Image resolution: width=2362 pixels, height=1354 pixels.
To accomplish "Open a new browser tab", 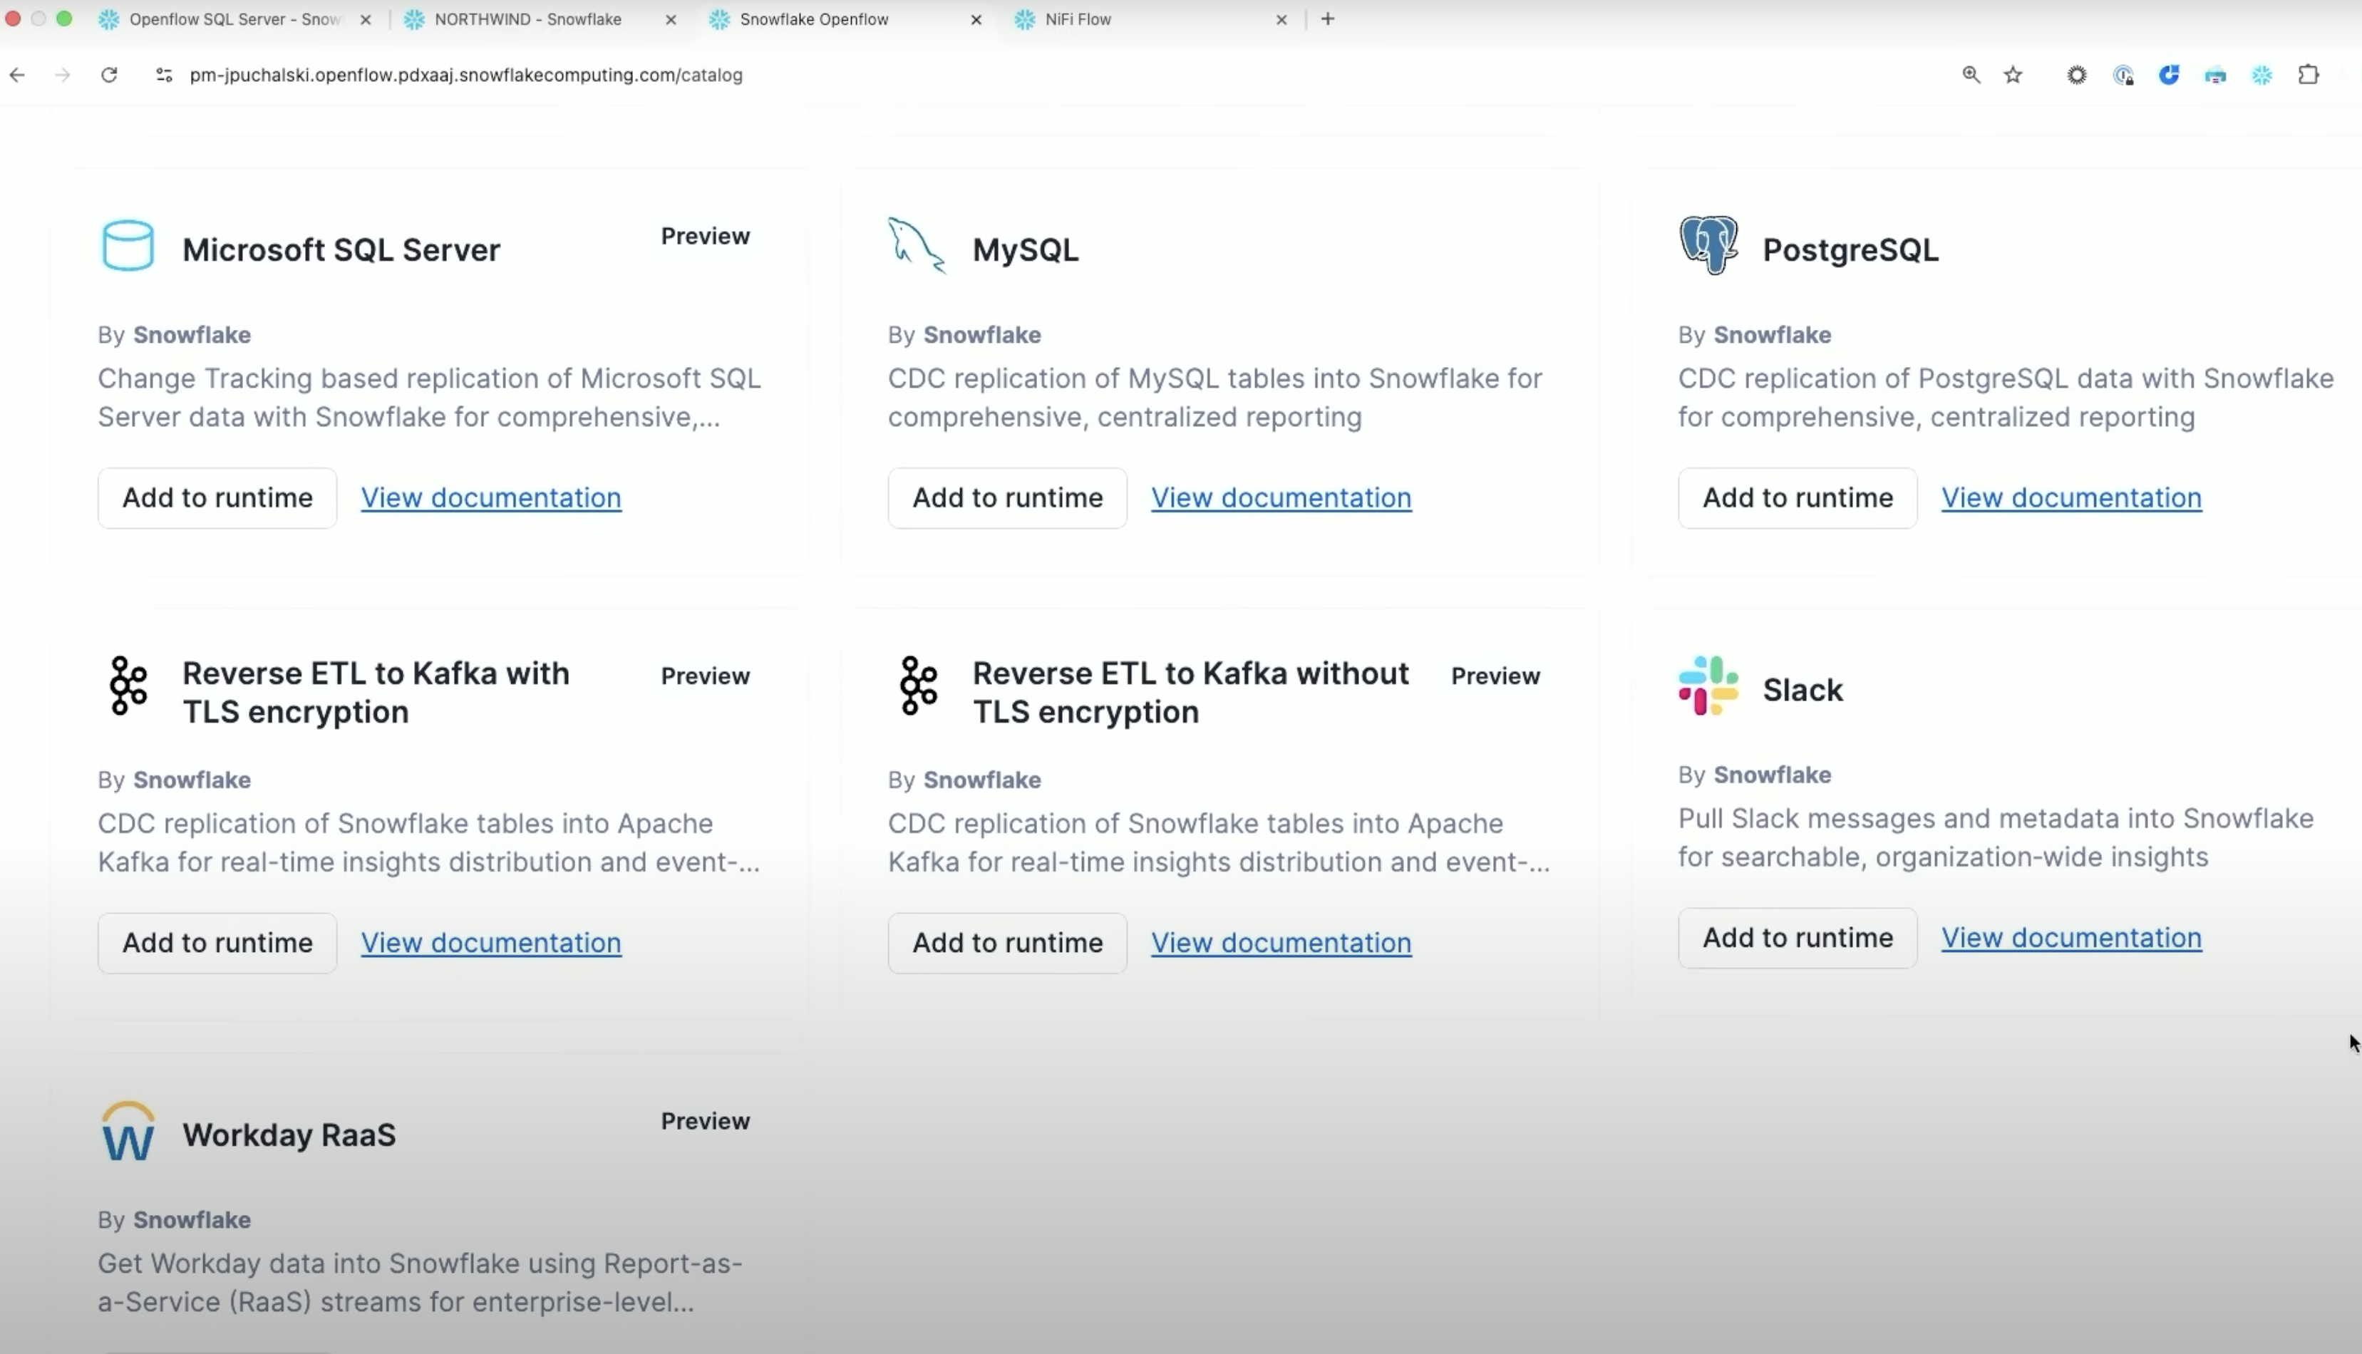I will (x=1327, y=19).
